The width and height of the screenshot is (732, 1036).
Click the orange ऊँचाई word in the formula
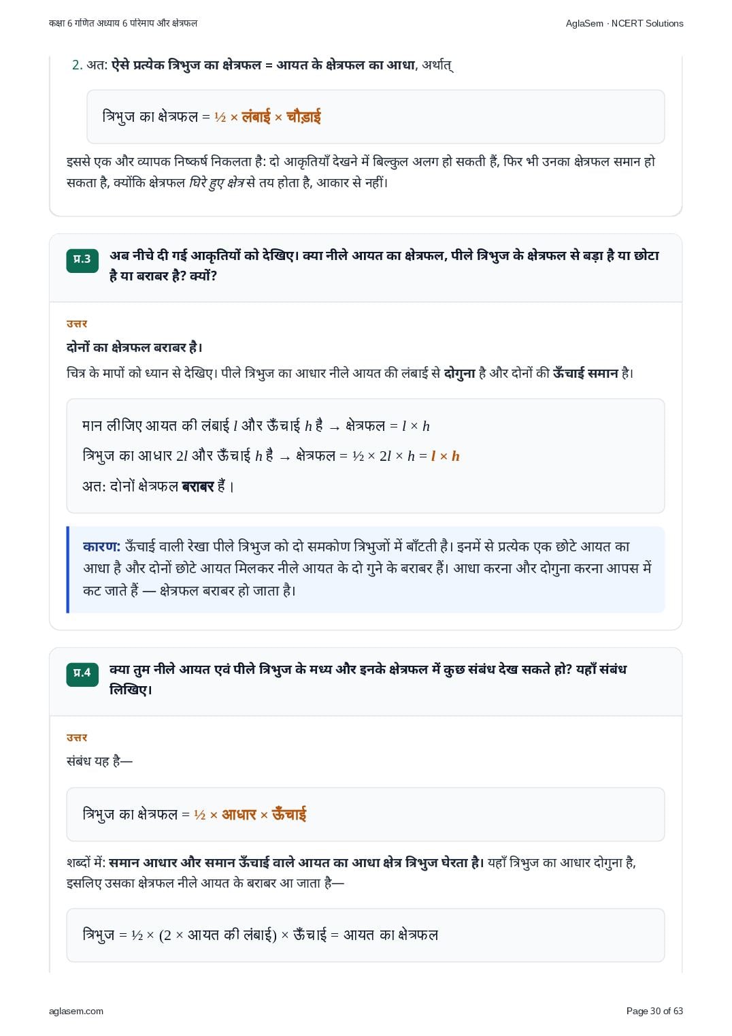coord(289,814)
